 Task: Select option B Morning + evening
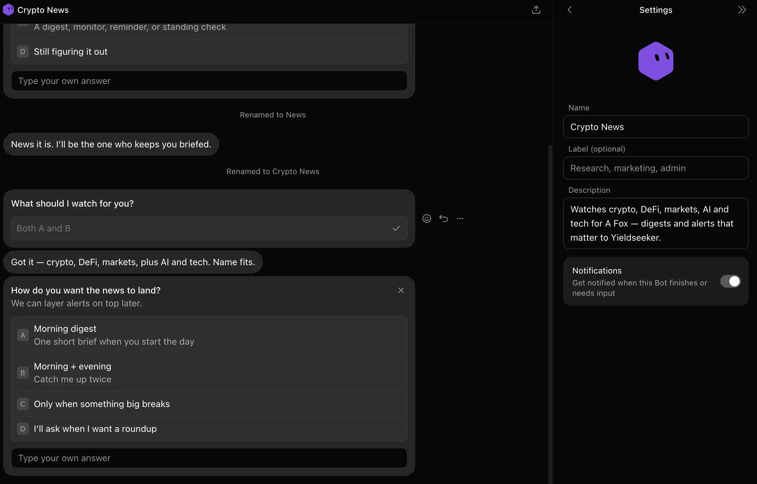(209, 373)
